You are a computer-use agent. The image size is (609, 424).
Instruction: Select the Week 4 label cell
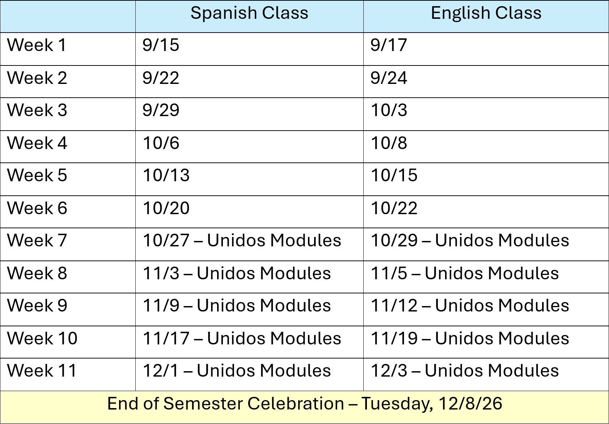click(68, 147)
